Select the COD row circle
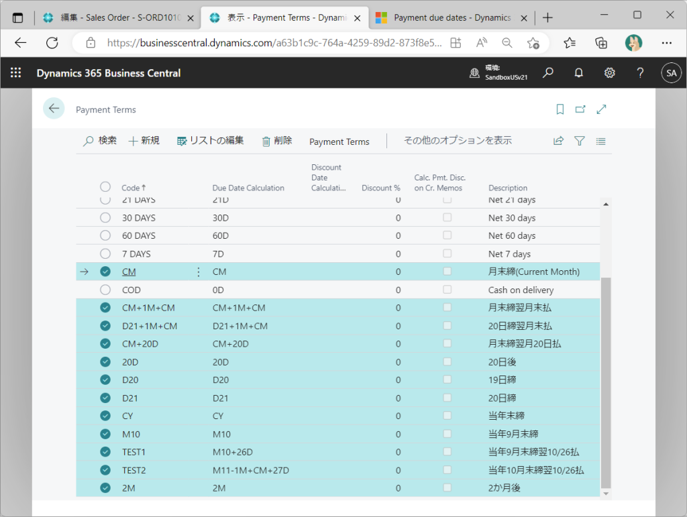This screenshot has height=517, width=687. [x=105, y=290]
